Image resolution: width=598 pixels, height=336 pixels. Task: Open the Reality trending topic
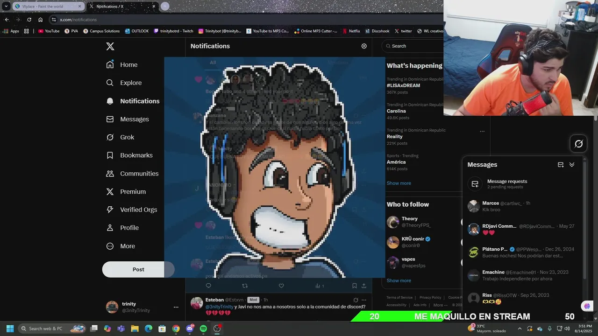pyautogui.click(x=394, y=137)
